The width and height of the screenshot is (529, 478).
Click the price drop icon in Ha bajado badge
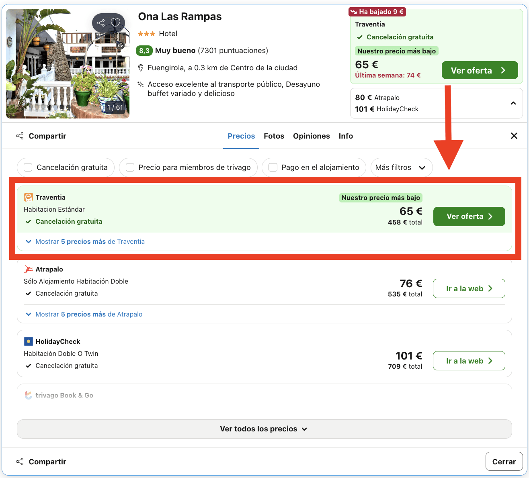(x=354, y=12)
